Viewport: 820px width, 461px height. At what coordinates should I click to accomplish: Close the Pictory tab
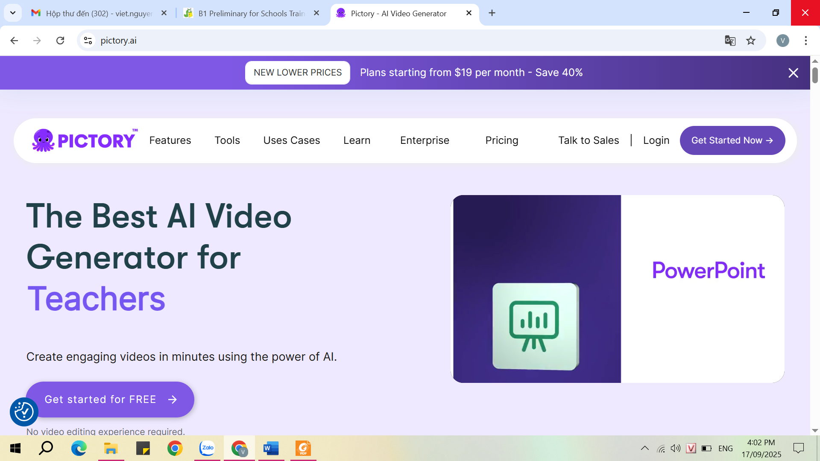(469, 13)
